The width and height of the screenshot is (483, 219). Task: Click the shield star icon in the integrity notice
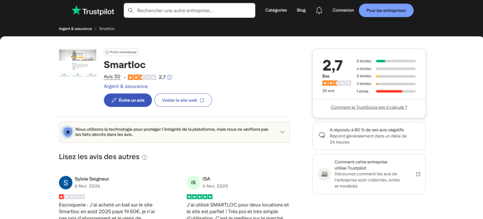point(68,132)
